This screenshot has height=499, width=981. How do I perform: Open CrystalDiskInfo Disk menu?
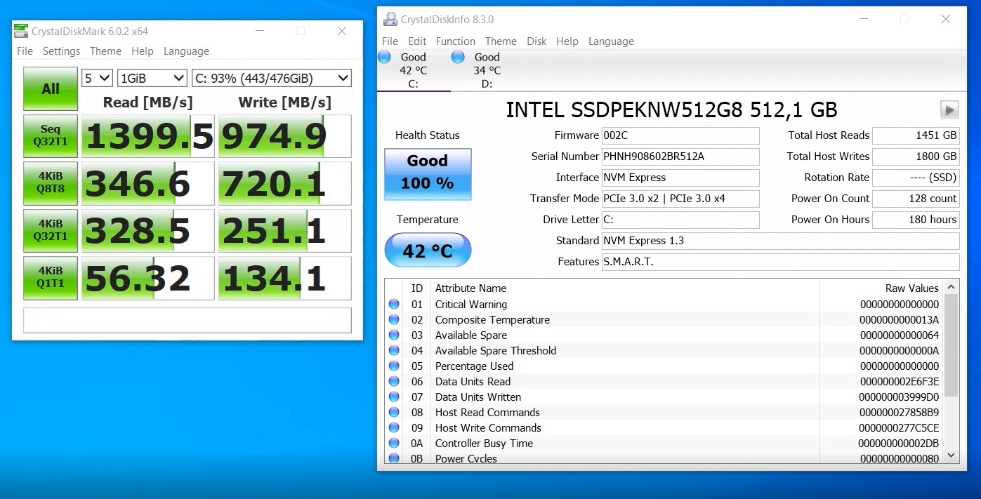click(536, 41)
